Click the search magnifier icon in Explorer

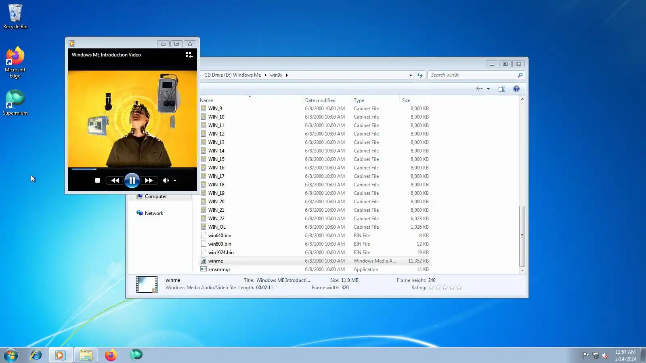pos(520,75)
